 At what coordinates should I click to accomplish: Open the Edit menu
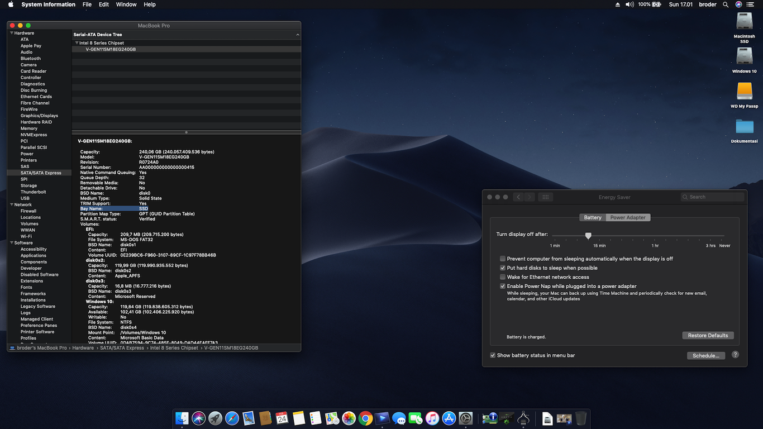(x=104, y=4)
